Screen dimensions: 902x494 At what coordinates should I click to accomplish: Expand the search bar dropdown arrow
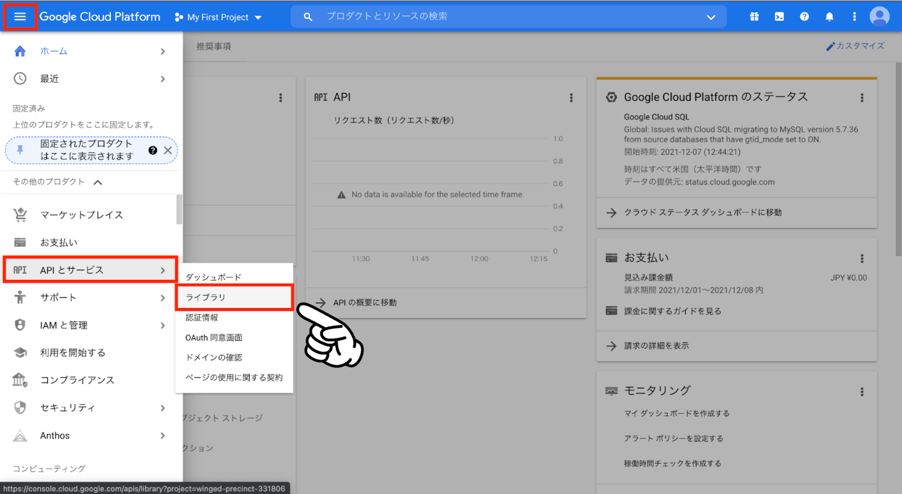coord(711,17)
